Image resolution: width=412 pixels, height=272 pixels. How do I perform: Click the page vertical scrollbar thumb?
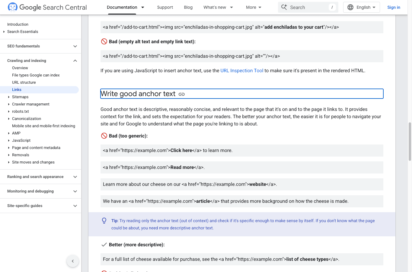(x=410, y=142)
